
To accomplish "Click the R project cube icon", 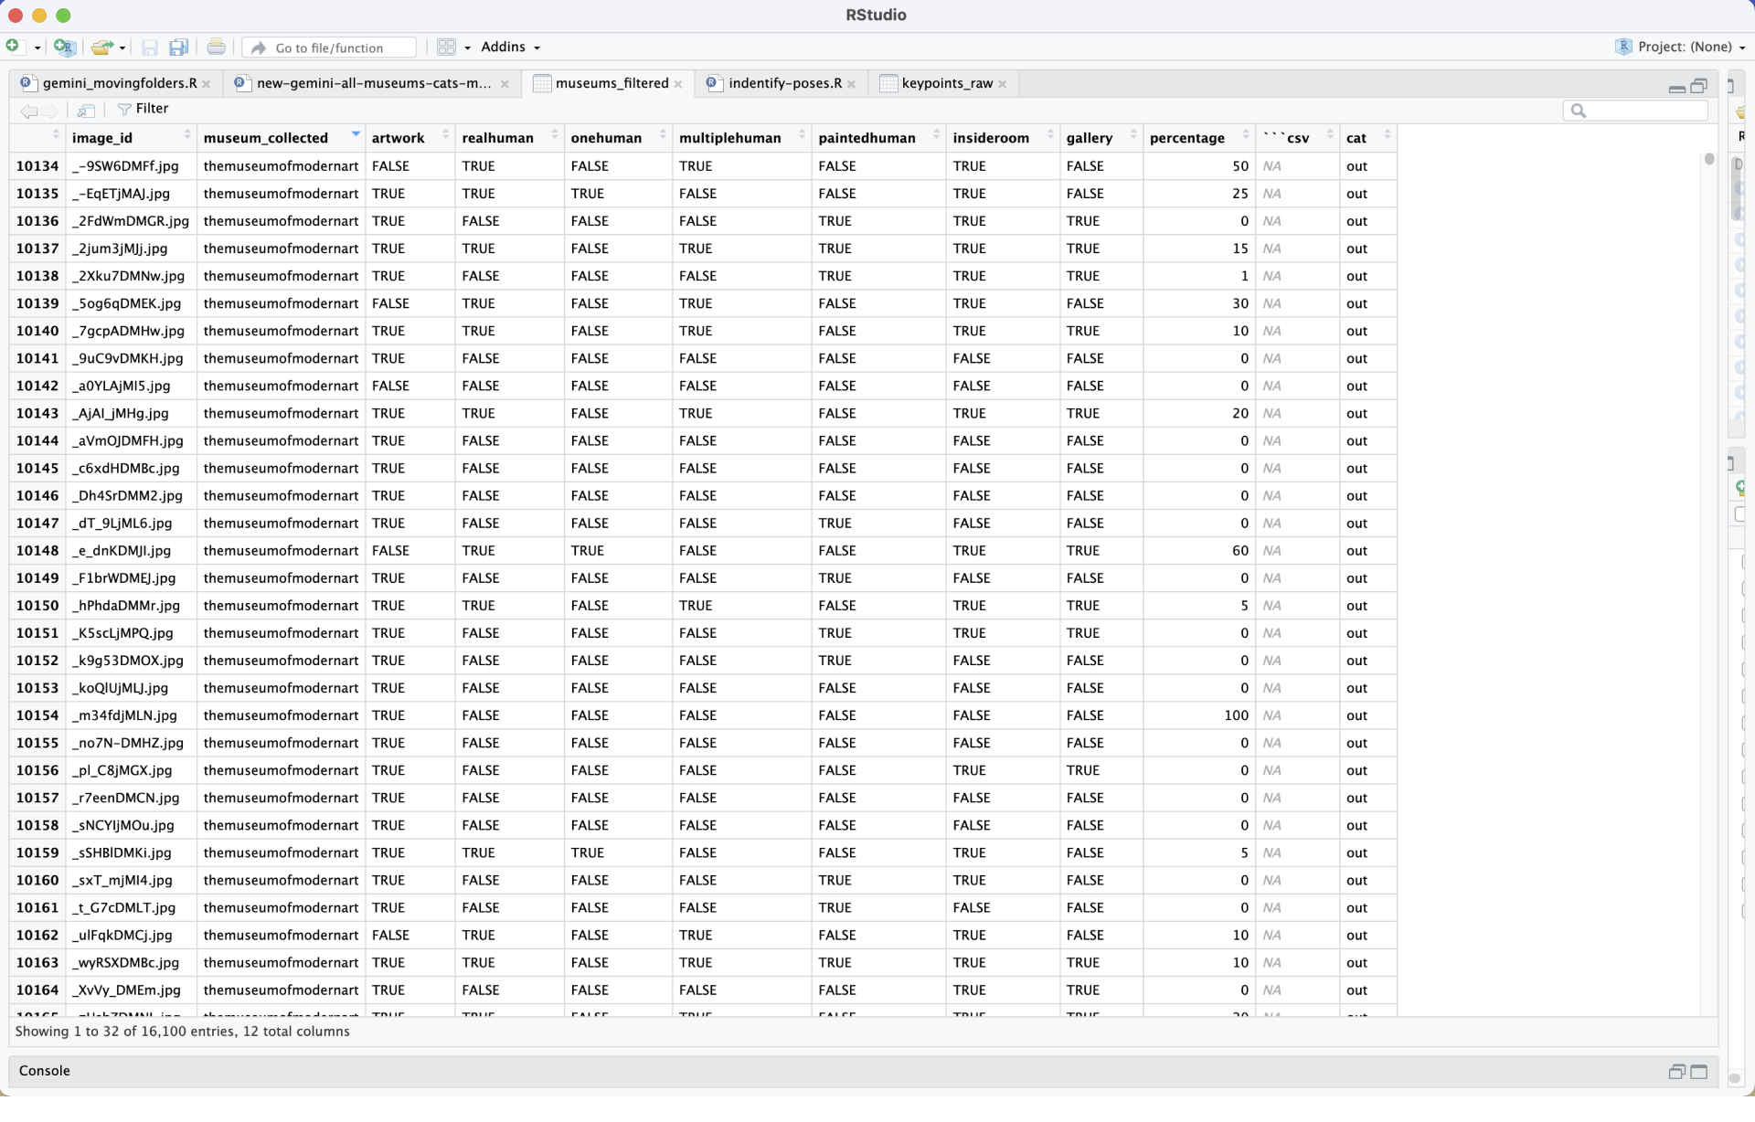I will (1623, 47).
